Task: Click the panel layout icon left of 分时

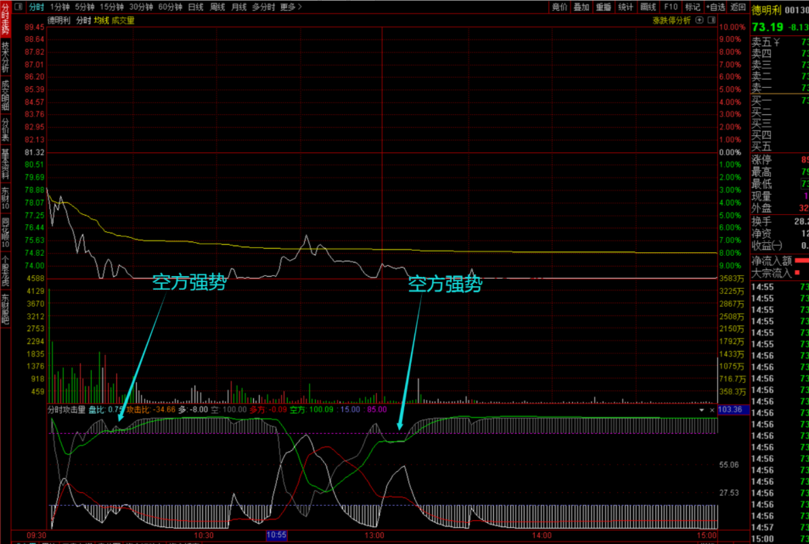Action: (18, 7)
